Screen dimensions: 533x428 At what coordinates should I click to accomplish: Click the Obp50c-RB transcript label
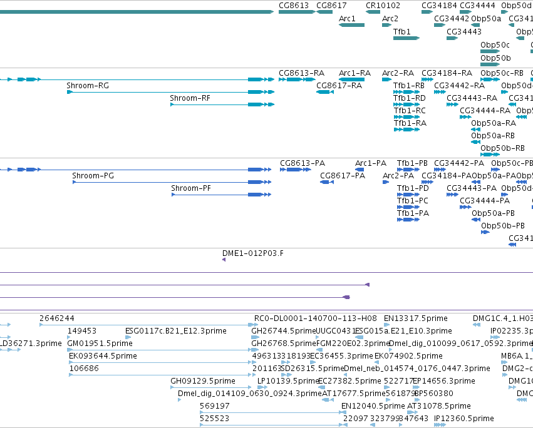(x=502, y=73)
